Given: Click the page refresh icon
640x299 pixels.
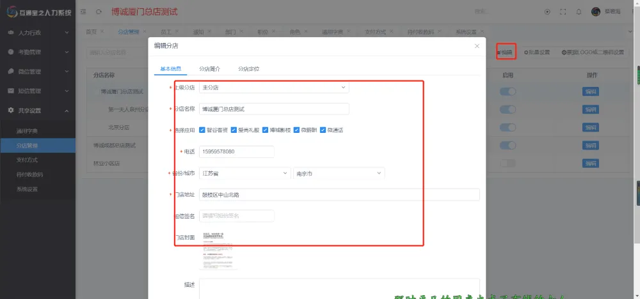Looking at the screenshot, I should point(99,11).
